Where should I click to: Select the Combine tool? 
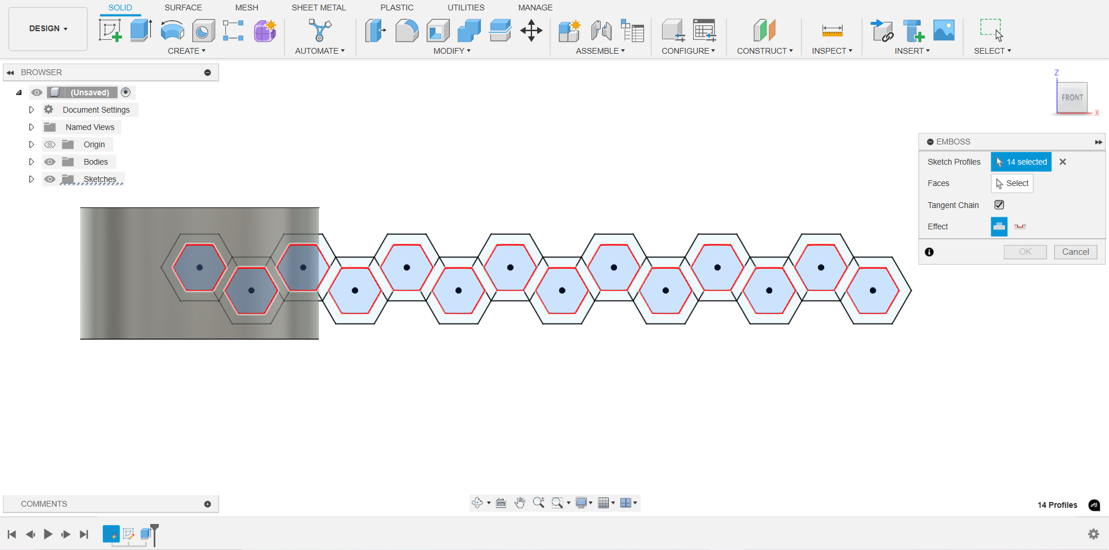pos(469,30)
